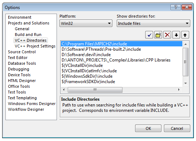Select Text Editor category
The width and height of the screenshot is (196, 141).
click(x=18, y=58)
